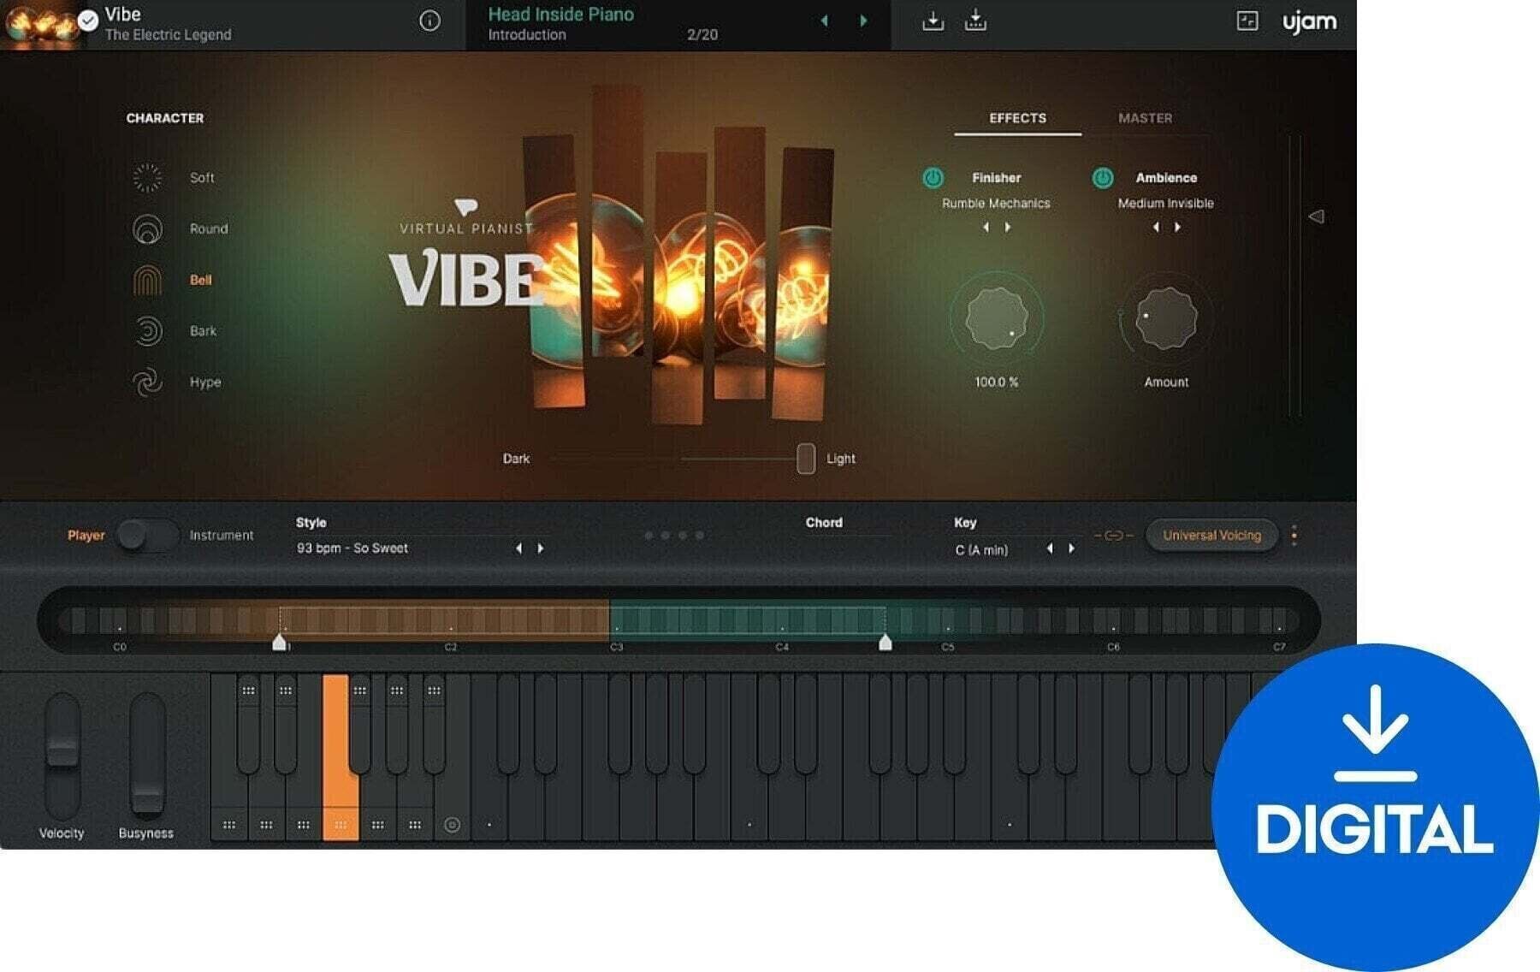The width and height of the screenshot is (1540, 972).
Task: Click the key-chord link icon
Action: click(x=1113, y=536)
